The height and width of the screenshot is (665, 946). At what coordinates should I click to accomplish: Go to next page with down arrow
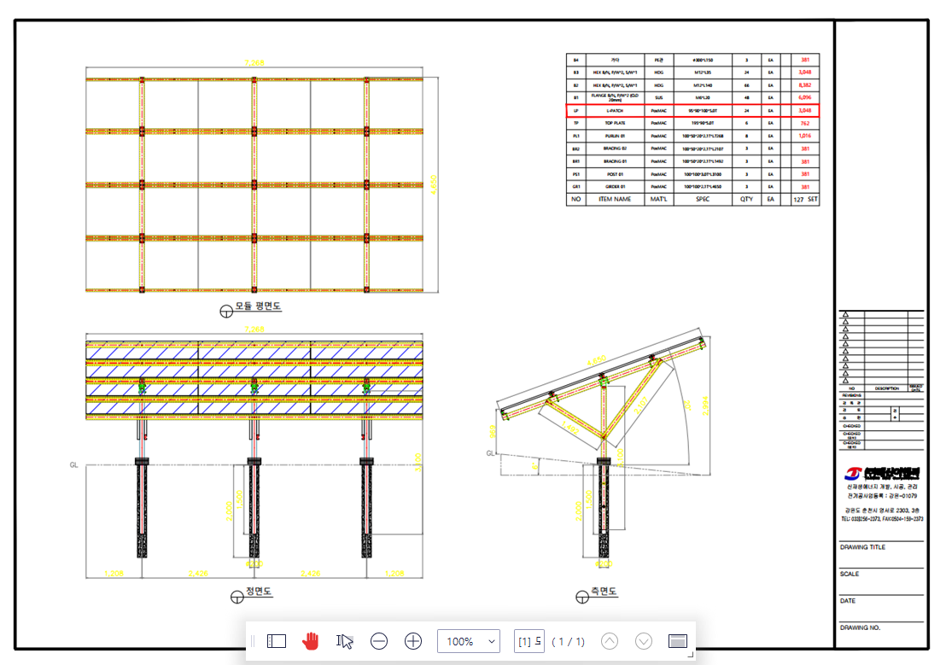(644, 641)
